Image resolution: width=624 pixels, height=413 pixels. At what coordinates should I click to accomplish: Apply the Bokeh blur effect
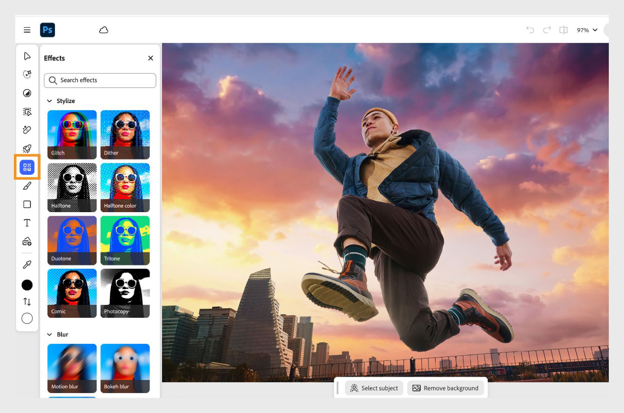click(125, 368)
